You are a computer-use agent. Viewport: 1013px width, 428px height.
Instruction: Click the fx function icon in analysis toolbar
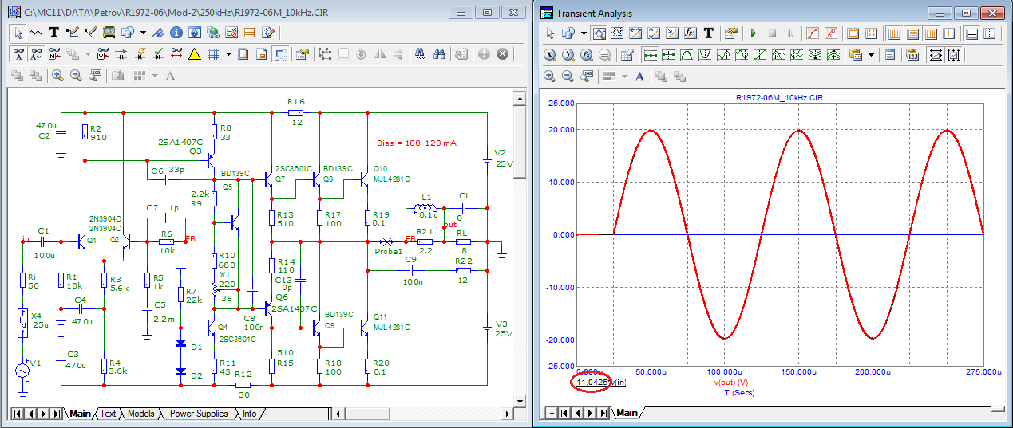pyautogui.click(x=691, y=33)
